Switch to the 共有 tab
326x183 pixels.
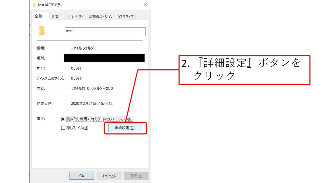pyautogui.click(x=55, y=17)
